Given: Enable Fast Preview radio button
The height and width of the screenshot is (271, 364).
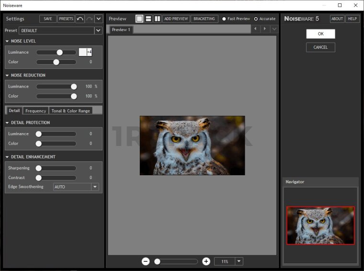Looking at the screenshot, I should [x=224, y=19].
